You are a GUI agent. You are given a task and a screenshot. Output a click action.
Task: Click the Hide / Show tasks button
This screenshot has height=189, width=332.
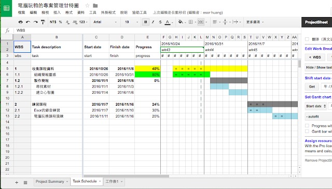click(319, 67)
